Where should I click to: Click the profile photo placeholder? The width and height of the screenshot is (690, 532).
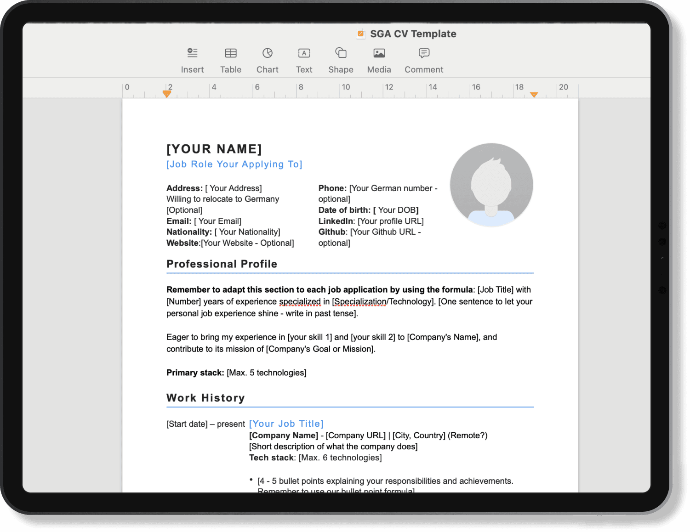point(491,185)
